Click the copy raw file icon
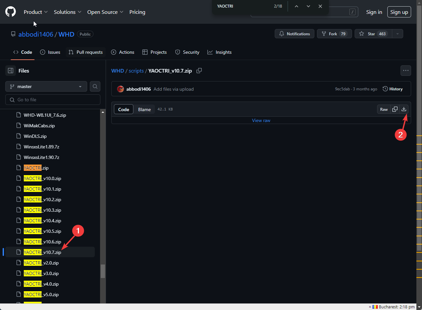Viewport: 422px width, 310px height. 395,109
